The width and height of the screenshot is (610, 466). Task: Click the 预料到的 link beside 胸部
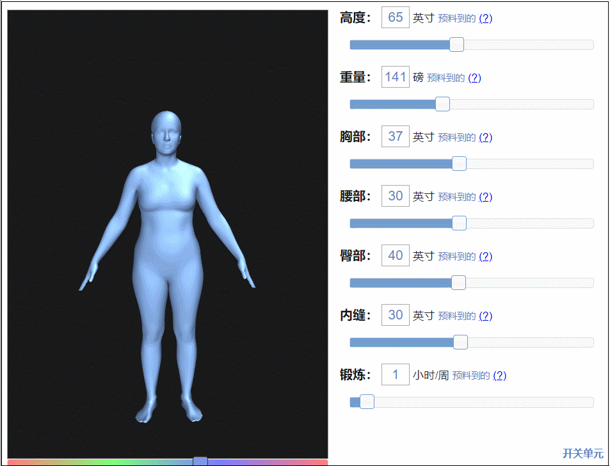(x=456, y=137)
